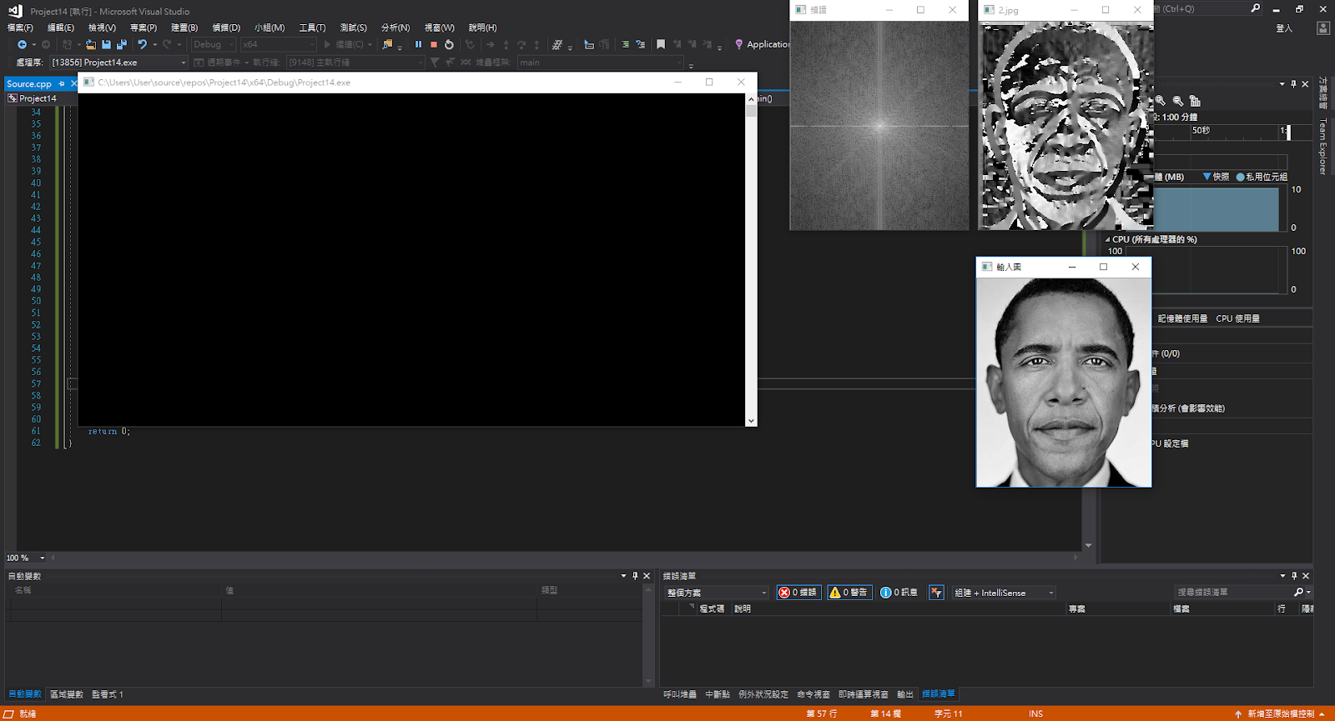Pin the Source.cpp tab
This screenshot has width=1335, height=721.
tap(62, 83)
